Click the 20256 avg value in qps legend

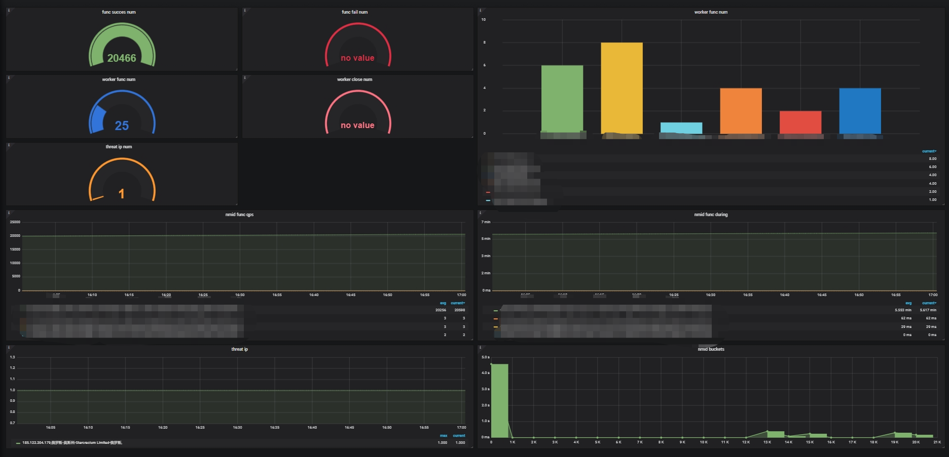coord(441,310)
